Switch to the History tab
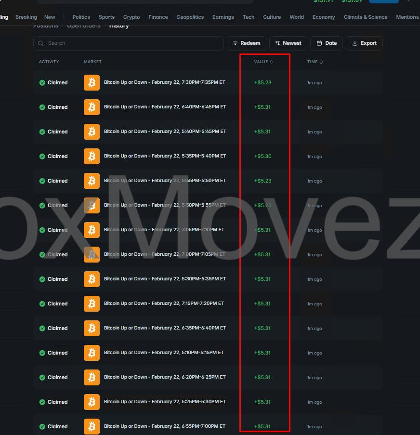 (x=119, y=26)
